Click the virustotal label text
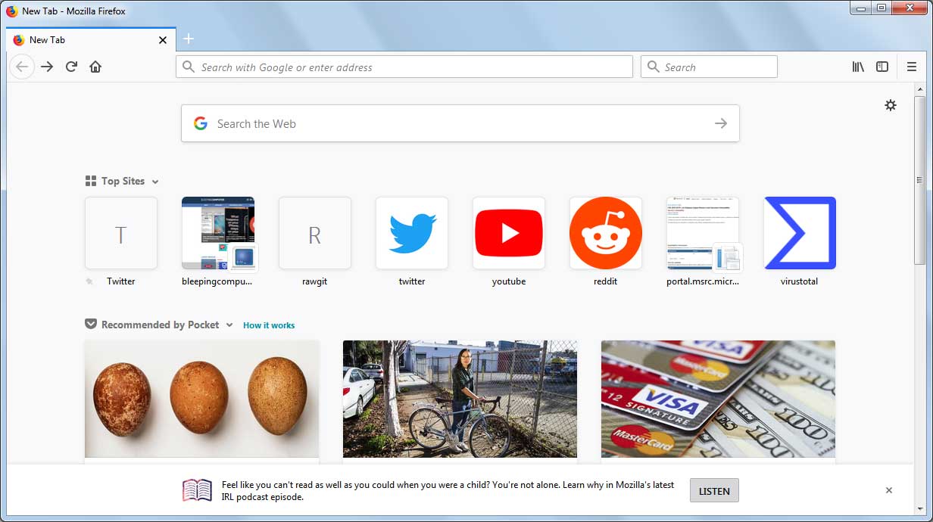 coord(800,281)
